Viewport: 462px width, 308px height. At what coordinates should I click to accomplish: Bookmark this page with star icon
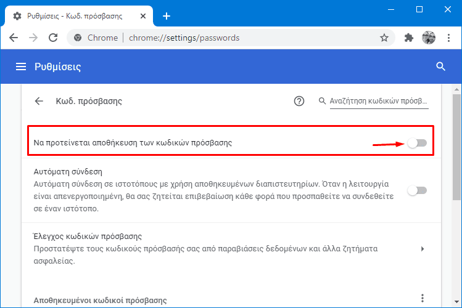pos(384,38)
